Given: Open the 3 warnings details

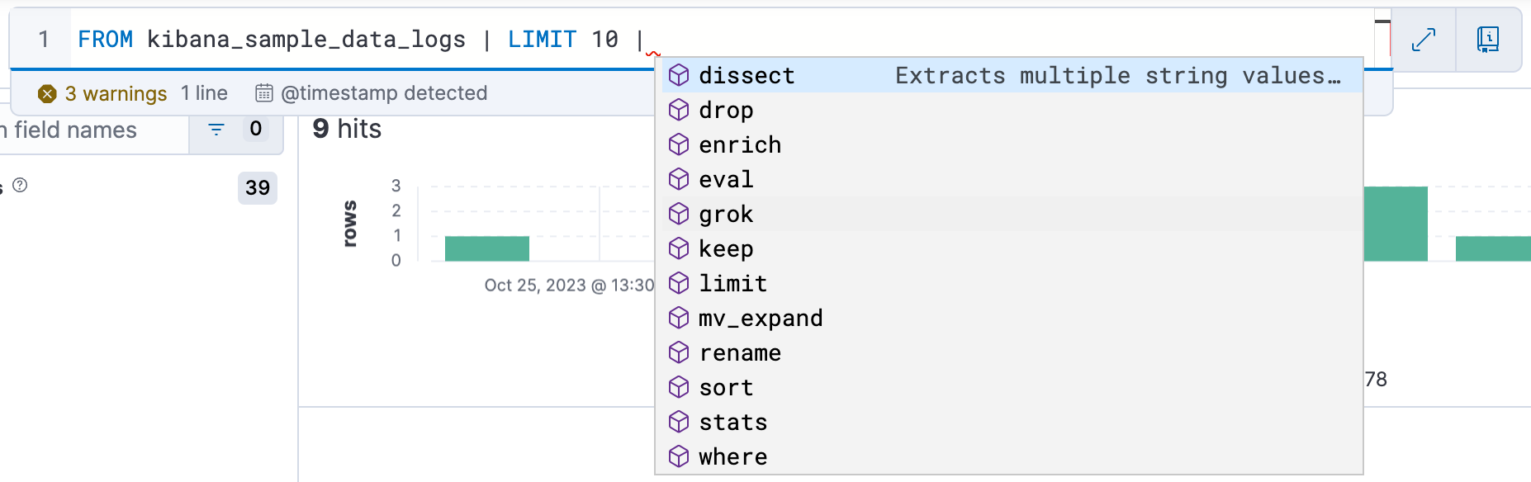Looking at the screenshot, I should pyautogui.click(x=116, y=94).
